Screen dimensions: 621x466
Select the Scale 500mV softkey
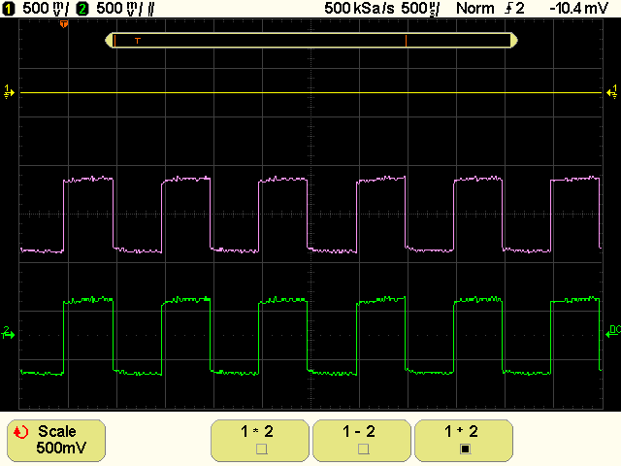point(56,440)
